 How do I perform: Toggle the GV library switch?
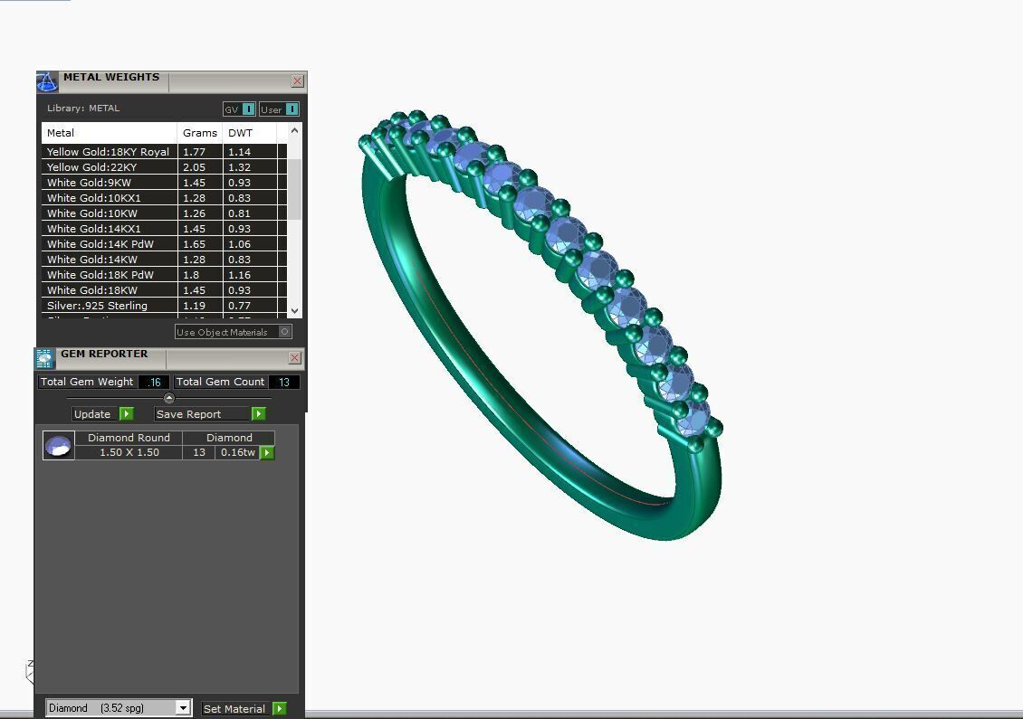coord(249,109)
